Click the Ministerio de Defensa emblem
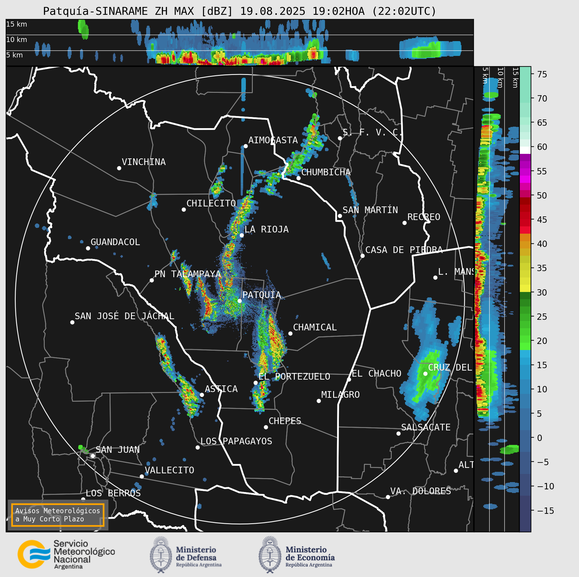 (161, 555)
